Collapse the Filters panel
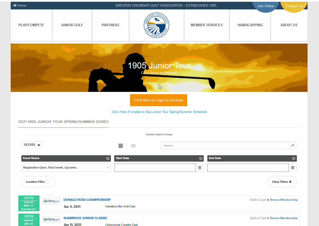Viewport: 319px width, 226px height. click(32, 145)
